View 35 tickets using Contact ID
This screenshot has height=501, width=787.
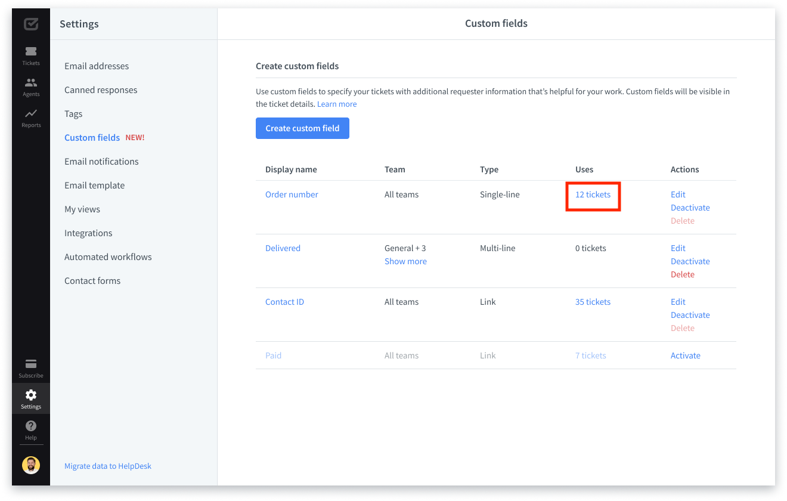click(x=593, y=302)
